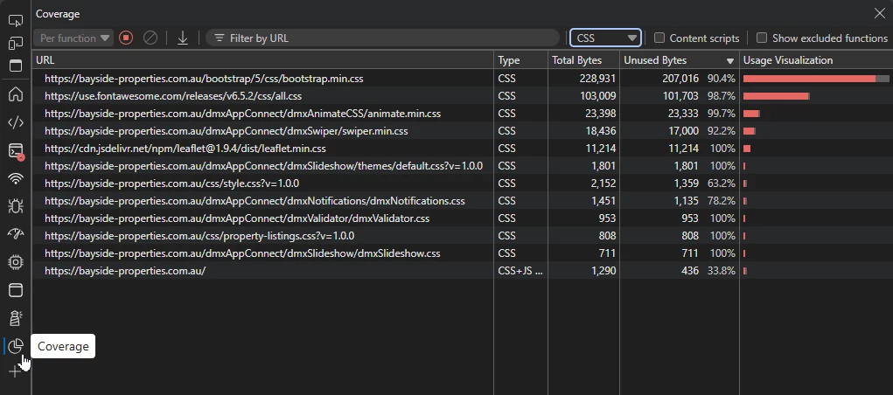Click the bootstrap.min.css usage visualization bar
Image resolution: width=893 pixels, height=395 pixels.
pos(816,79)
